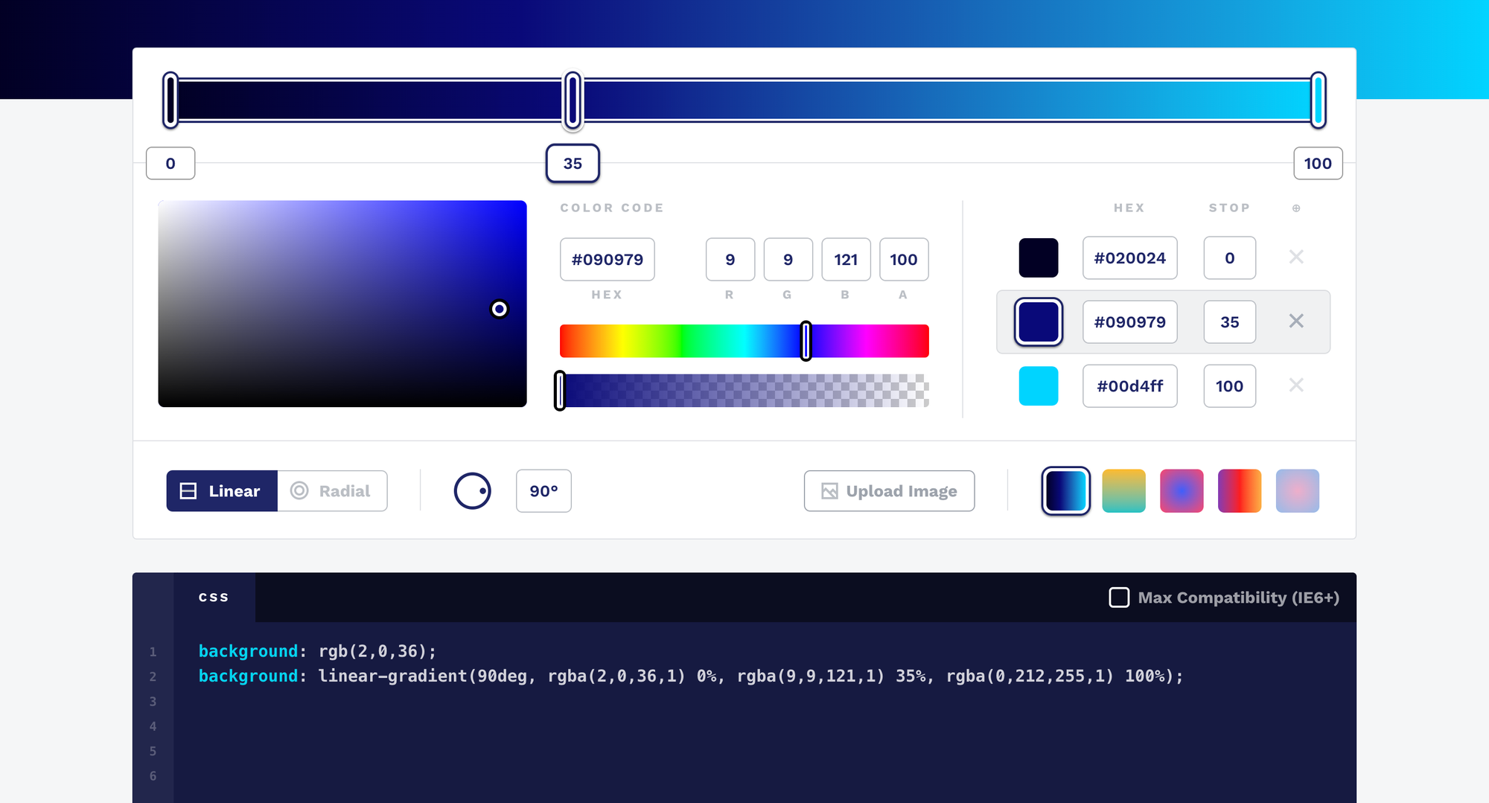Viewport: 1489px width, 803px height.
Task: Select the Linear gradient type
Action: [x=222, y=491]
